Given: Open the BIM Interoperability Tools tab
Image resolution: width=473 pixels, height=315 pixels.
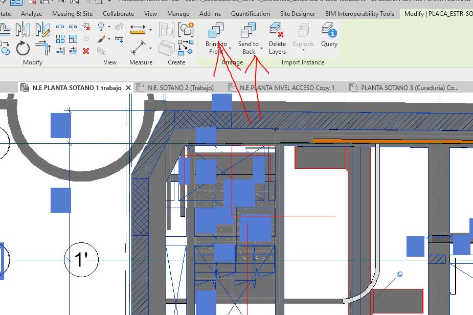Looking at the screenshot, I should point(359,14).
